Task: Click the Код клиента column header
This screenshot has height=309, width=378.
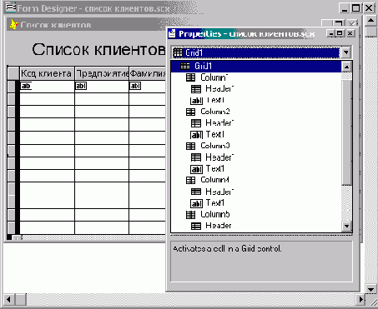Action: (x=47, y=73)
